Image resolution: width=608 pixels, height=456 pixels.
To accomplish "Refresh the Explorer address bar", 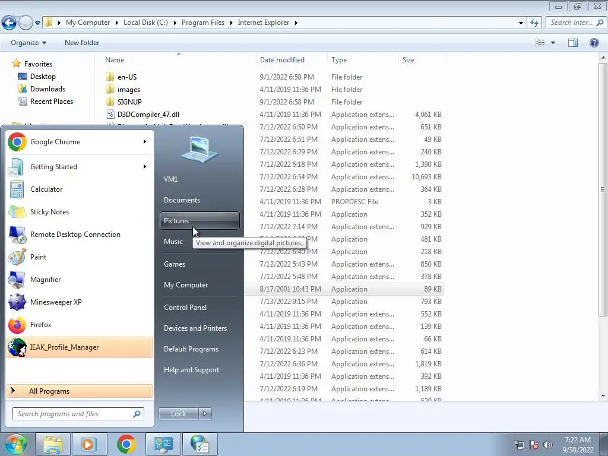I will point(535,23).
